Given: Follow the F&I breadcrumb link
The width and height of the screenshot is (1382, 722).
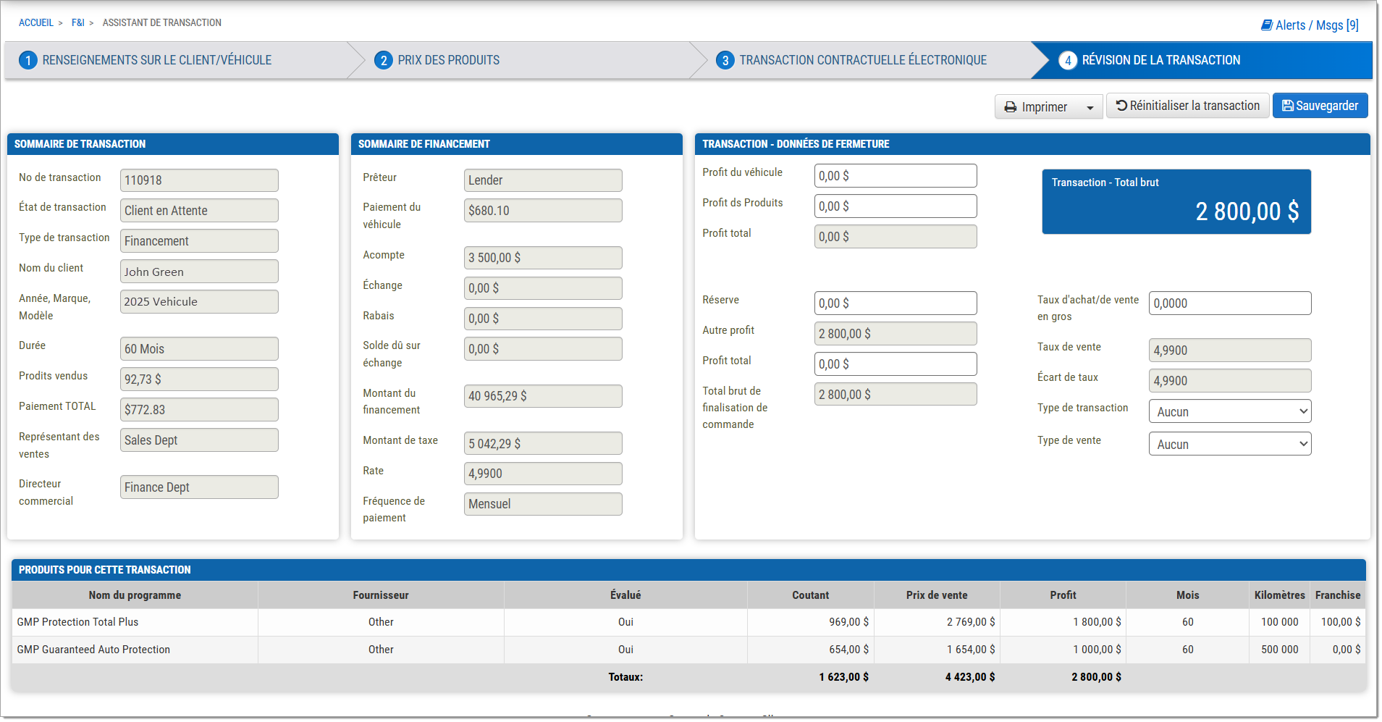Looking at the screenshot, I should click(x=77, y=23).
